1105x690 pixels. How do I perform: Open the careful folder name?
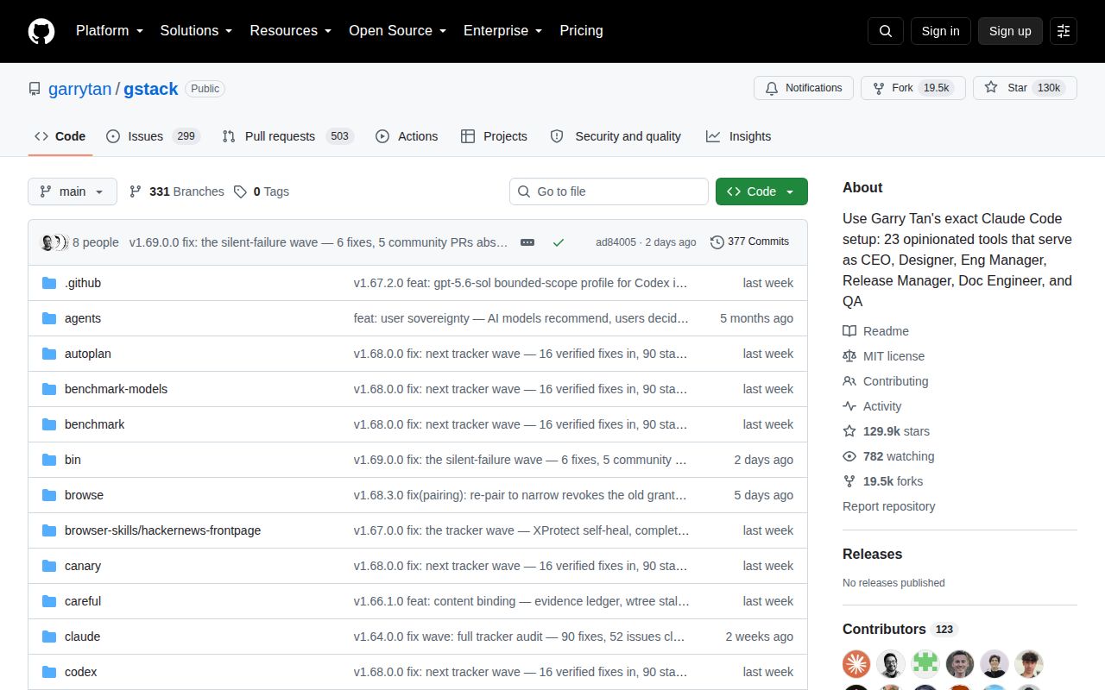click(83, 601)
